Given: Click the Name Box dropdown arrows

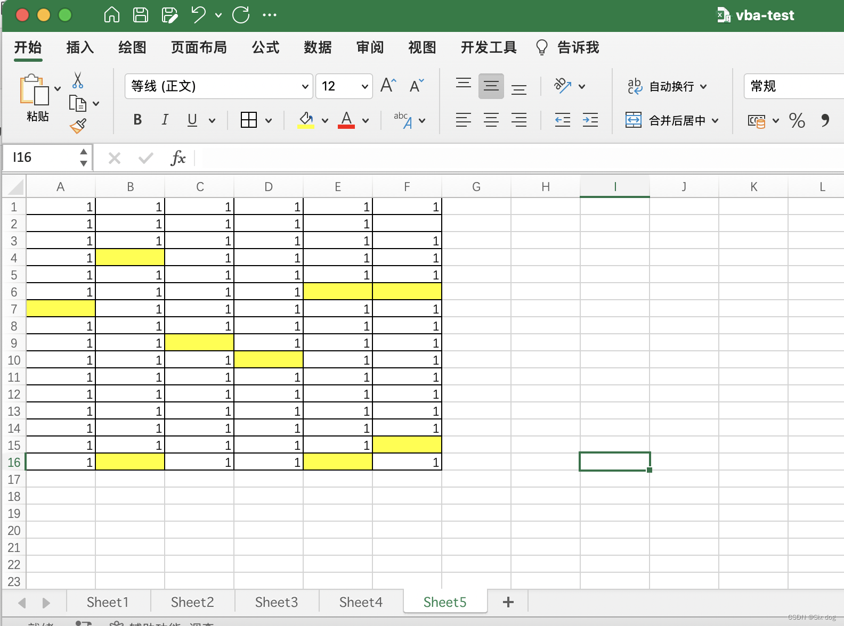Looking at the screenshot, I should [x=84, y=158].
